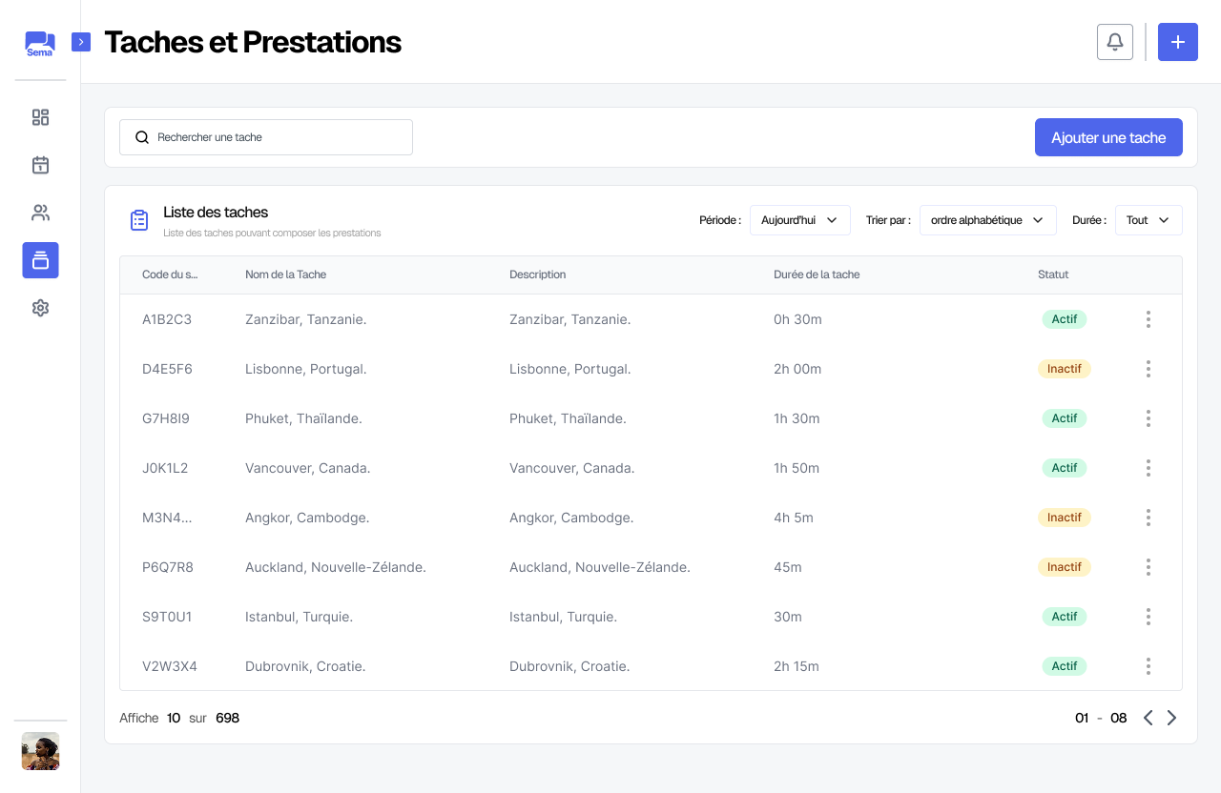Image resolution: width=1221 pixels, height=793 pixels.
Task: Go to the next page arrow
Action: [x=1172, y=718]
